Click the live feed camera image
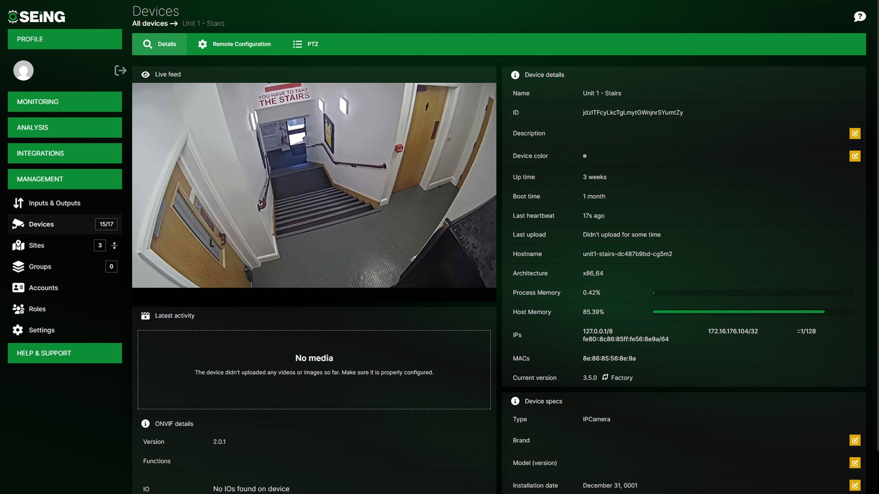The height and width of the screenshot is (494, 879). pyautogui.click(x=314, y=185)
